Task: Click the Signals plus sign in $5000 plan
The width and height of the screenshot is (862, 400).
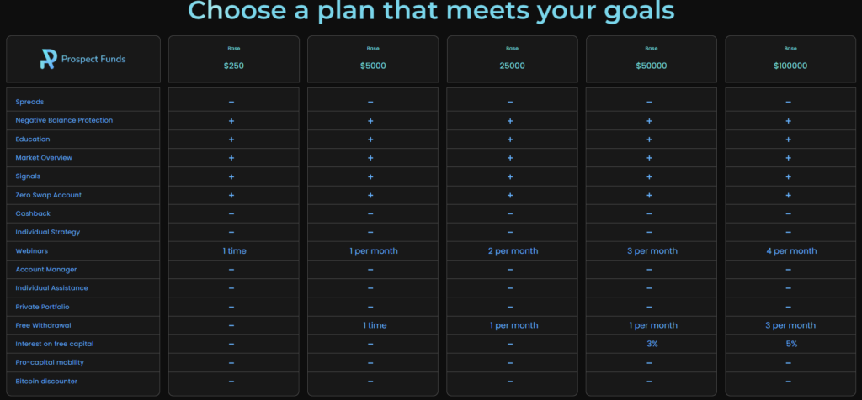Action: 370,176
